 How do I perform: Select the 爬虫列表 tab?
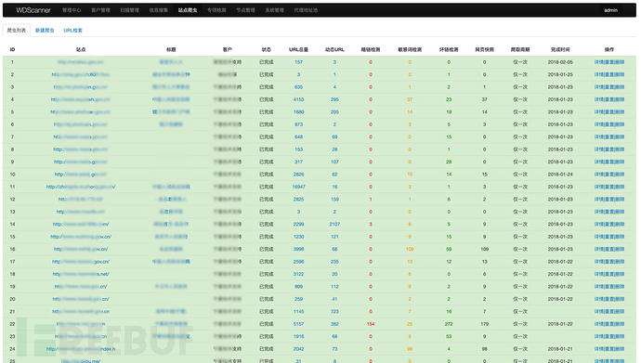[17, 31]
